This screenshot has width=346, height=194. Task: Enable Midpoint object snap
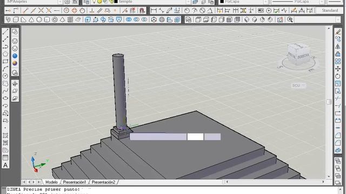coord(34,10)
